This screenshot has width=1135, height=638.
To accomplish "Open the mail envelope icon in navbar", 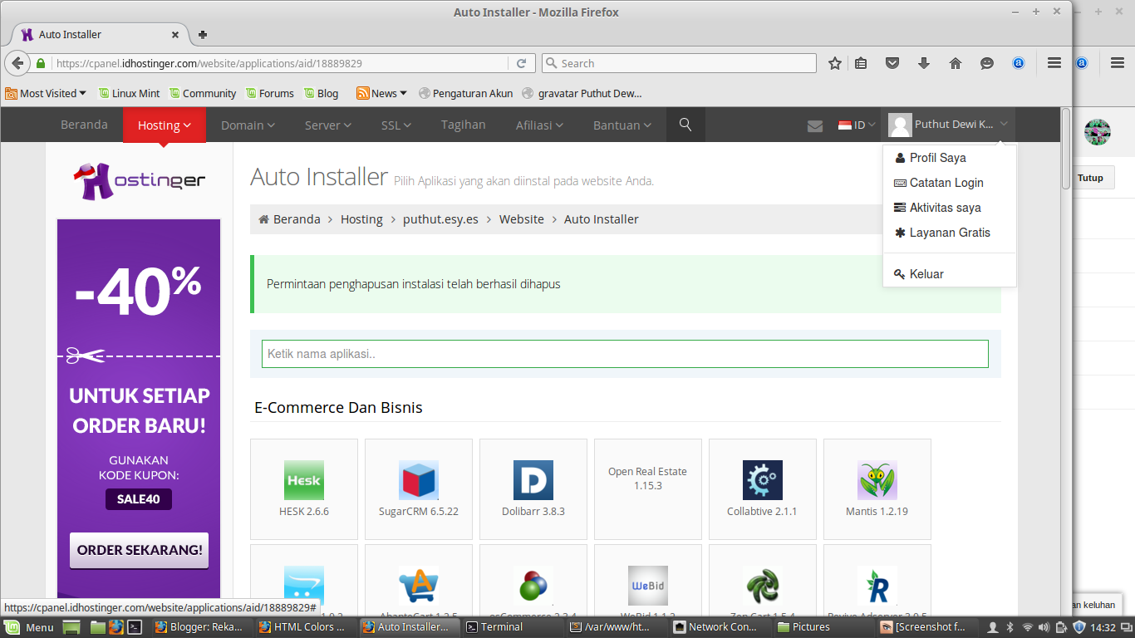I will coord(815,125).
